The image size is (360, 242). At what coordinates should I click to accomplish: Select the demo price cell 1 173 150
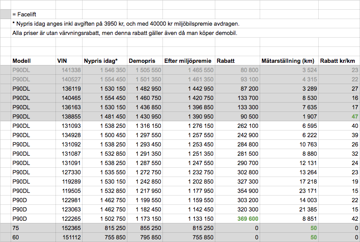144,219
